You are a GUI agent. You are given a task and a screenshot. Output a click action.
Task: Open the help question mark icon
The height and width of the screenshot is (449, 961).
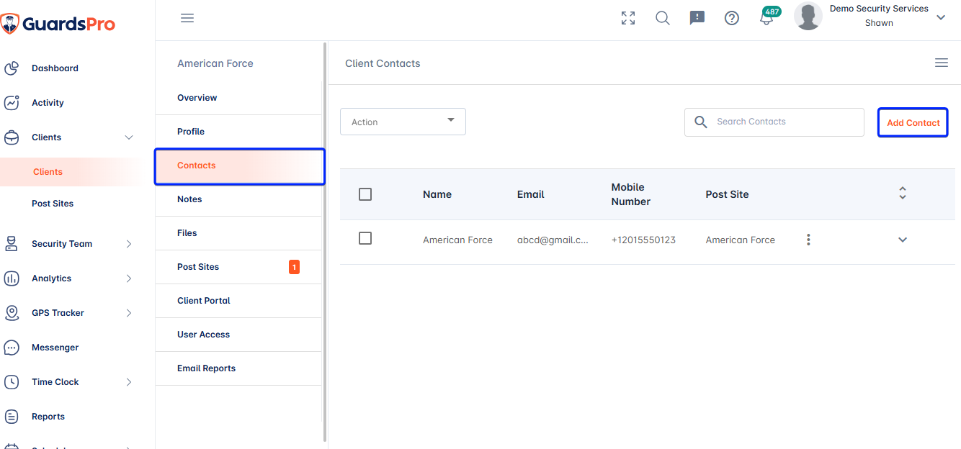click(732, 18)
